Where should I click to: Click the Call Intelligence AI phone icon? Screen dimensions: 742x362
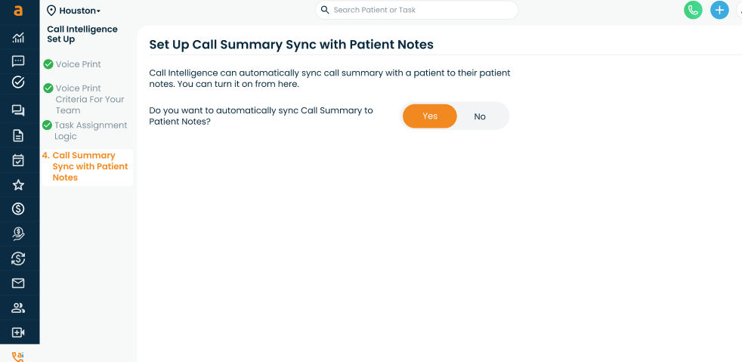[18, 357]
